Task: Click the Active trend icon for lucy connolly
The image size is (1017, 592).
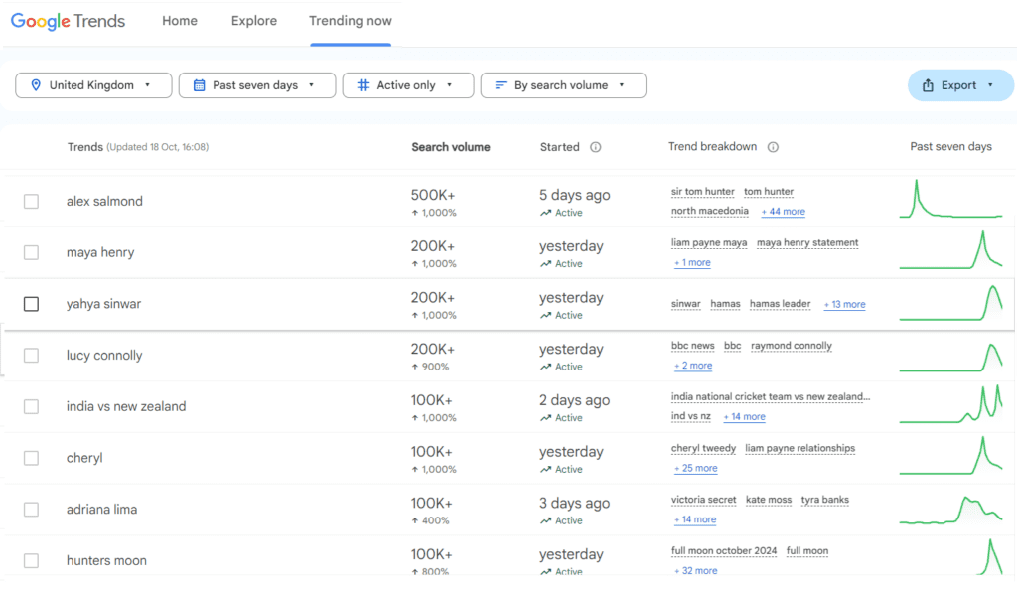Action: (545, 367)
